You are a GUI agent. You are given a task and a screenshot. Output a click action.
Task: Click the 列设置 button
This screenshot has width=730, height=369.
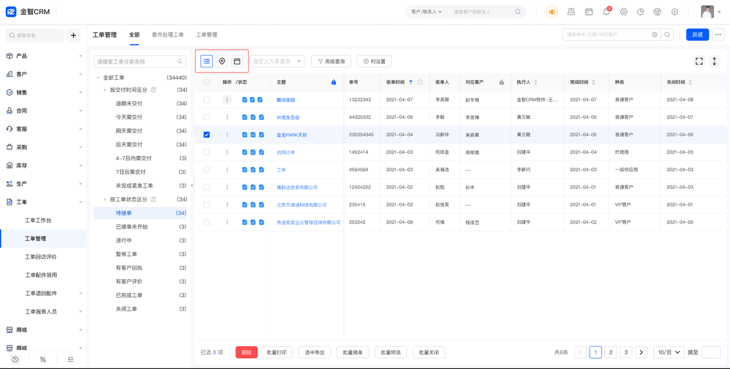[374, 61]
